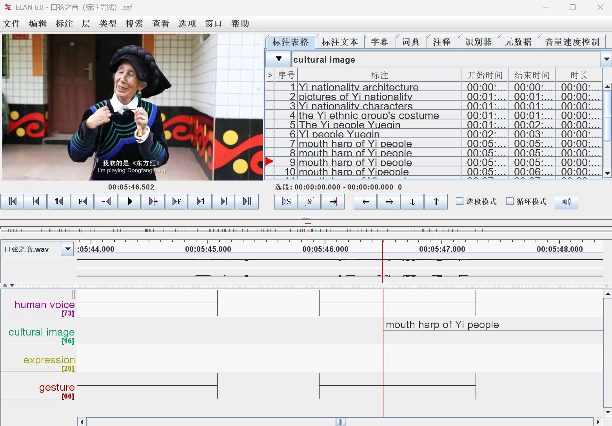This screenshot has height=426, width=612.
Task: Toggle the 循环模式 loop mode checkbox
Action: coord(510,201)
